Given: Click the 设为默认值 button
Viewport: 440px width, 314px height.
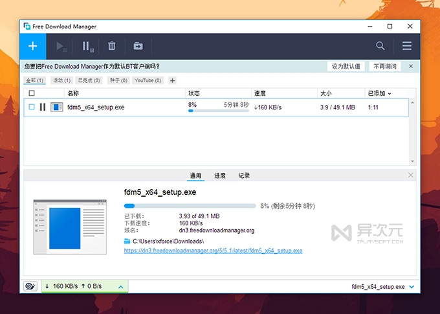Looking at the screenshot, I should point(346,66).
